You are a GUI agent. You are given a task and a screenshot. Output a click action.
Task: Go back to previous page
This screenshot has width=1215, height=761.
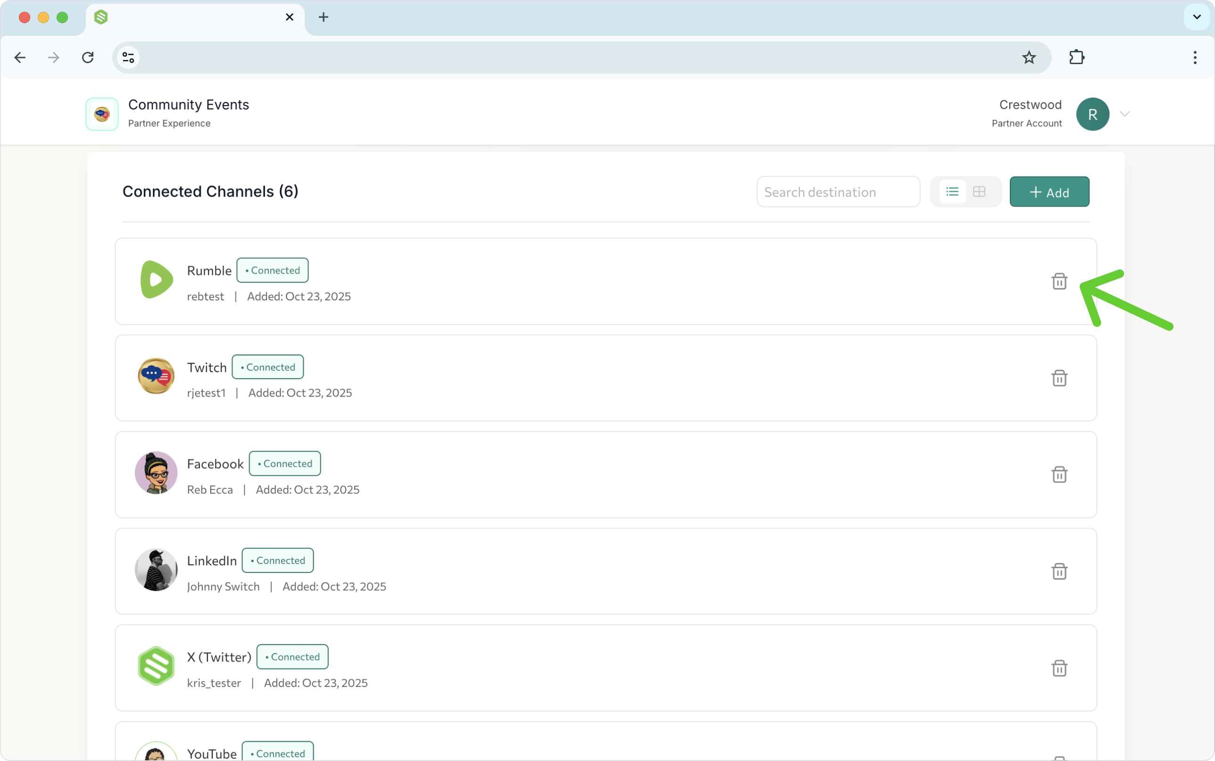pos(20,58)
